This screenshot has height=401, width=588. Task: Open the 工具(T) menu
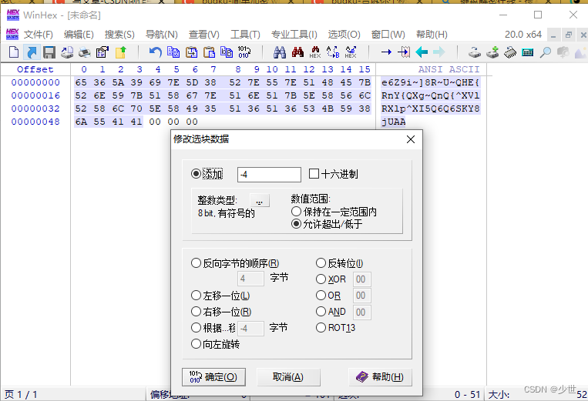(245, 35)
